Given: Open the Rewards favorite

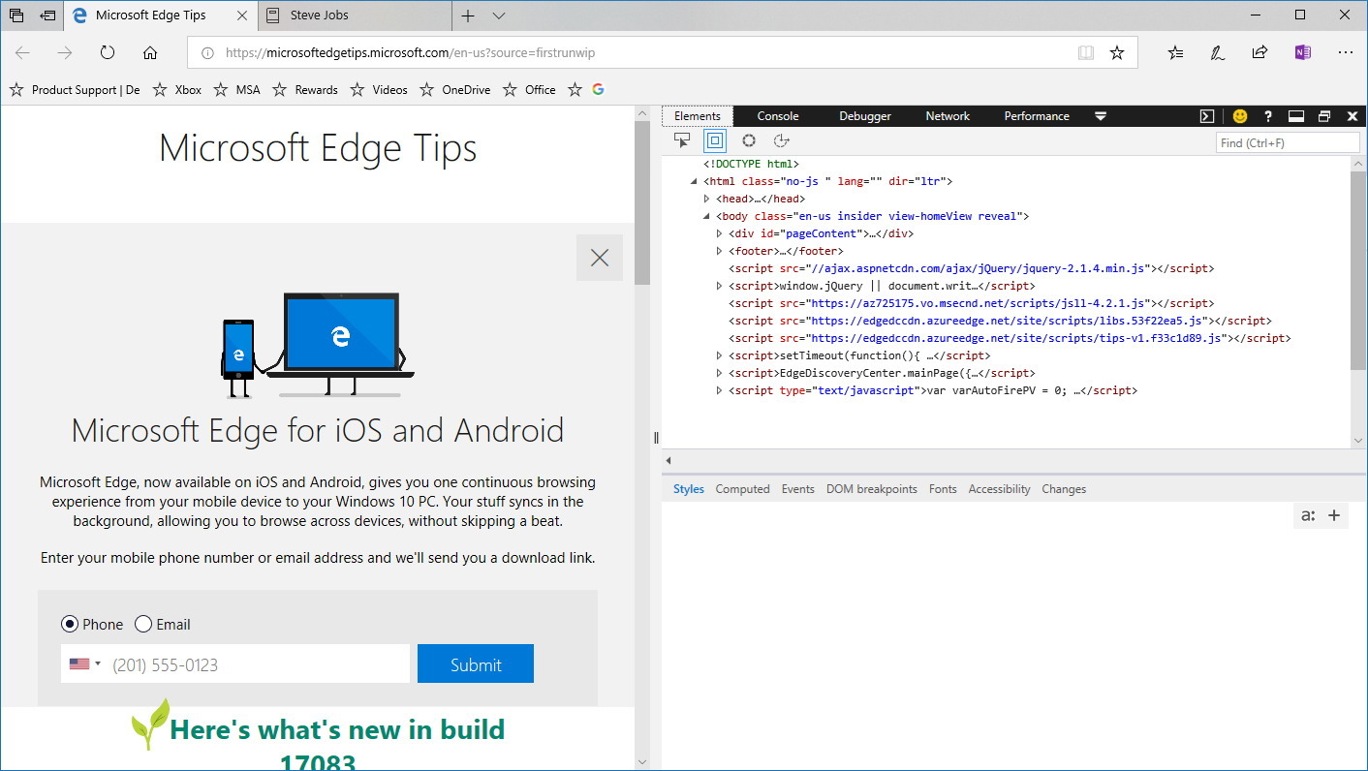Looking at the screenshot, I should click(304, 90).
